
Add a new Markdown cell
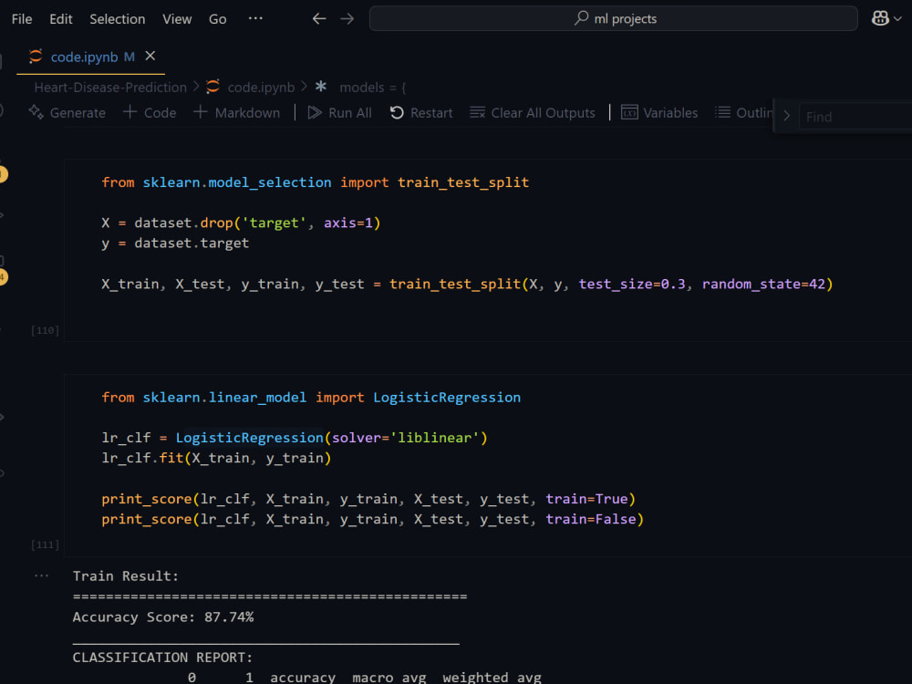point(237,113)
